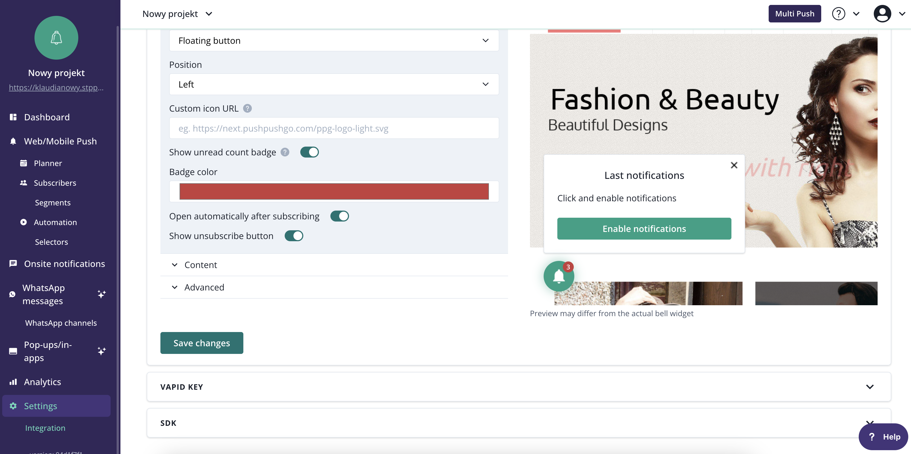Click into Custom icon URL field

point(334,128)
